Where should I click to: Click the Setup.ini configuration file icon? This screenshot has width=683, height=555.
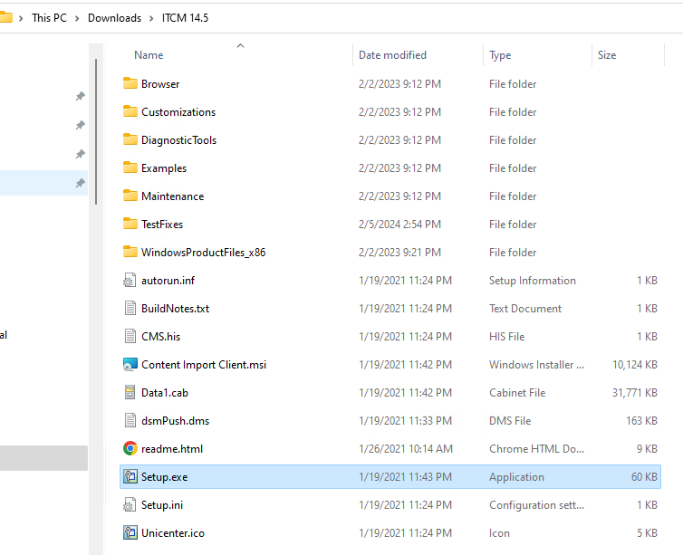[x=130, y=505]
